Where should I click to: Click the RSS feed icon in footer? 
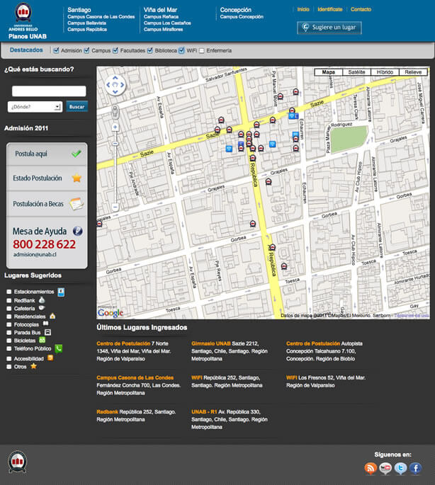tap(371, 468)
